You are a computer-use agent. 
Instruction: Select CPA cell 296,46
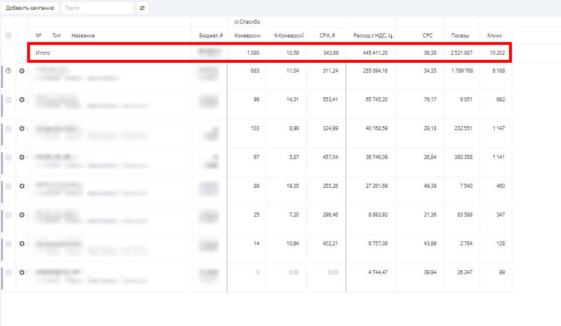(330, 215)
